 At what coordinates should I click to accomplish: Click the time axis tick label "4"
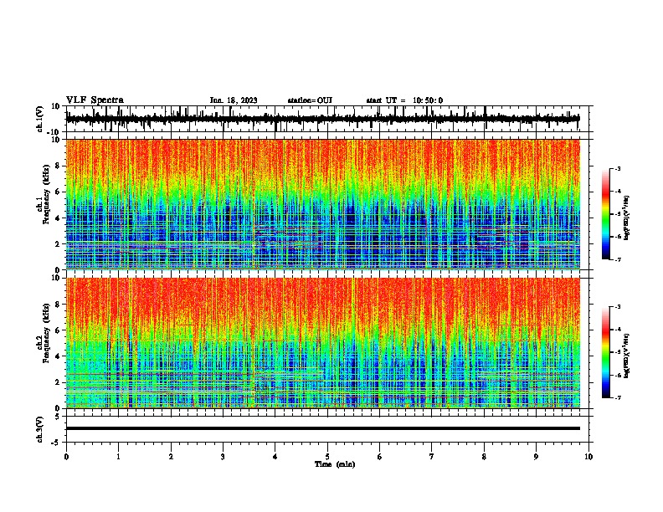click(275, 457)
